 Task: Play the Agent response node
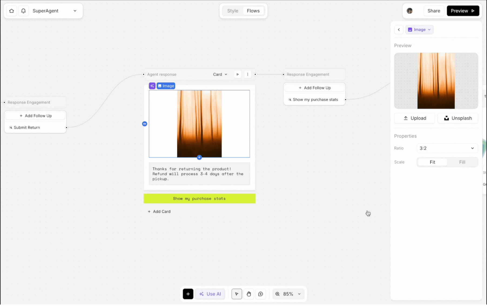coord(237,74)
